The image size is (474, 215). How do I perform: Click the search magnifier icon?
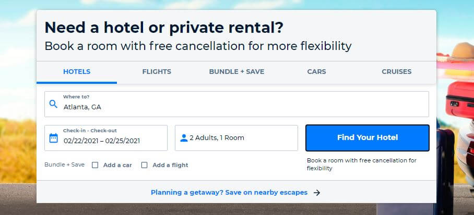tap(53, 104)
